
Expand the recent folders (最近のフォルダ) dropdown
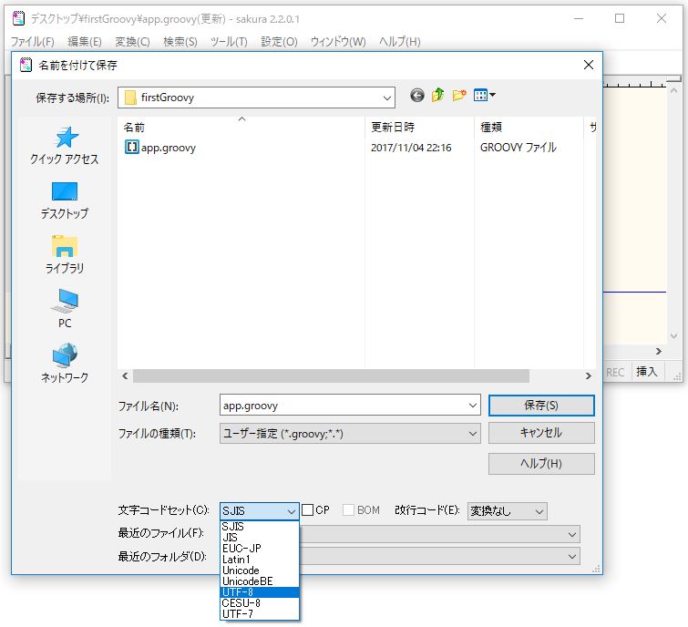572,556
